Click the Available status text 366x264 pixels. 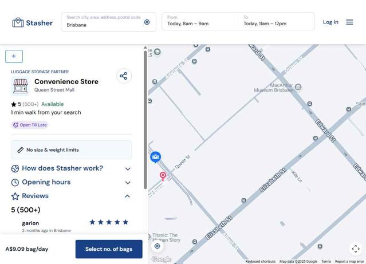(x=53, y=104)
